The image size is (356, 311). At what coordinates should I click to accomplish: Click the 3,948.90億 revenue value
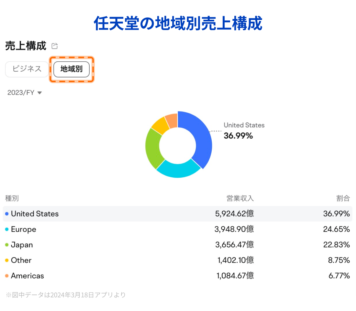tap(234, 229)
